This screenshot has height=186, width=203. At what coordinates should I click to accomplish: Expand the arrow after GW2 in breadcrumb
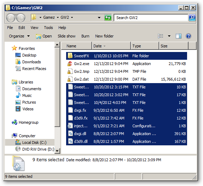click(x=72, y=17)
